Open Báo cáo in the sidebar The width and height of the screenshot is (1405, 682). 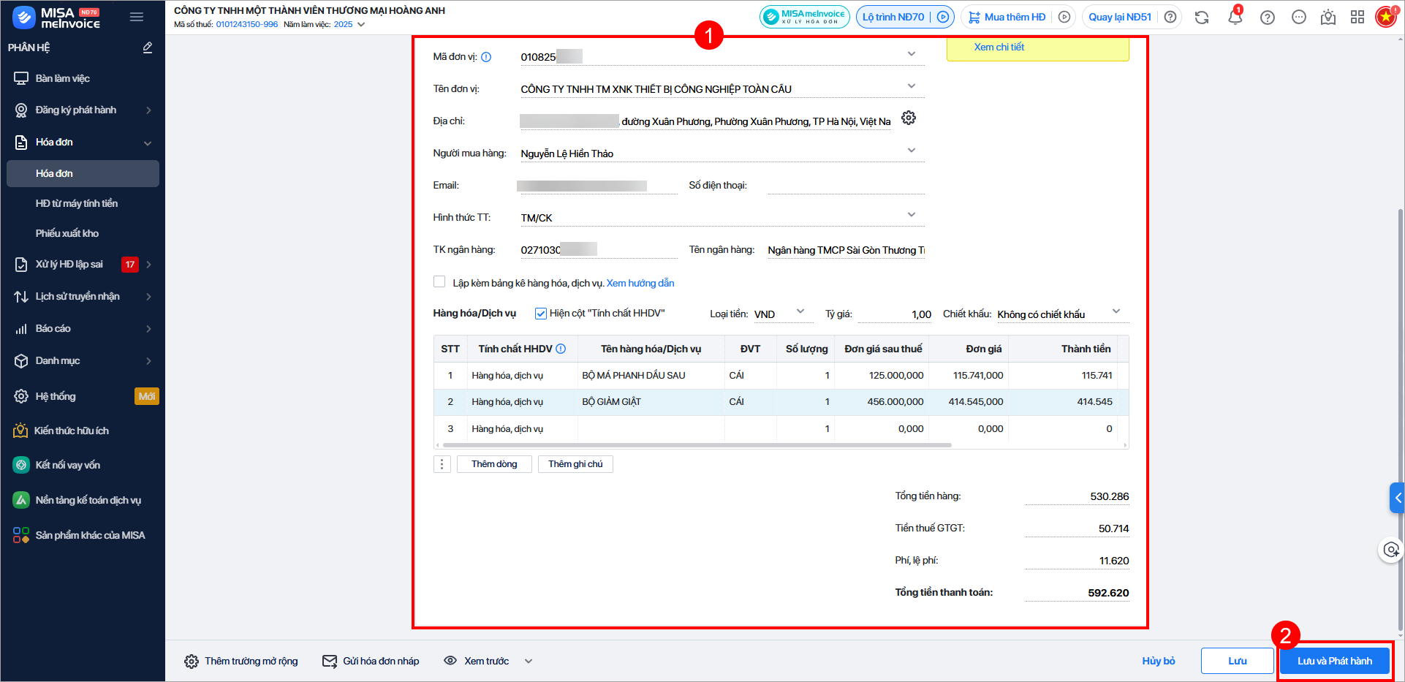click(x=53, y=329)
